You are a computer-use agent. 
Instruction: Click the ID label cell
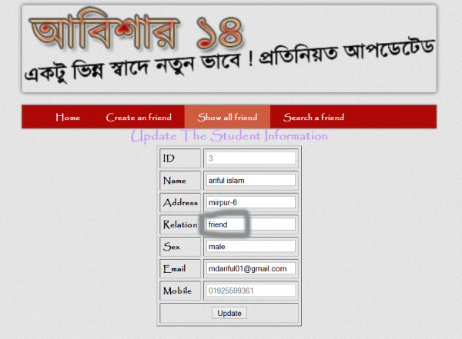pyautogui.click(x=180, y=158)
